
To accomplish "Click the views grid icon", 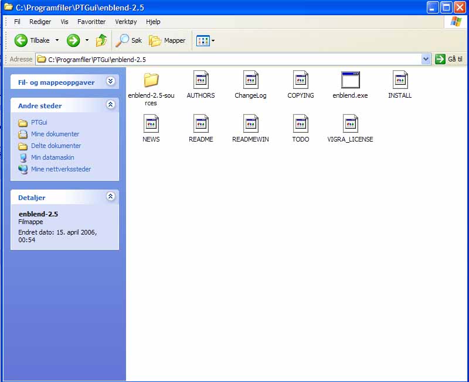I will click(203, 40).
